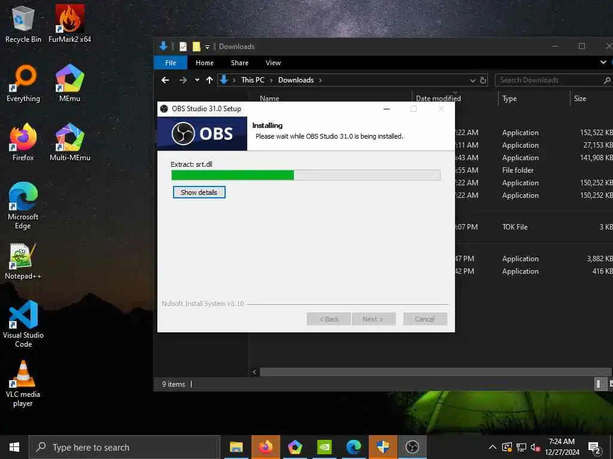Refresh the Downloads folder view
The image size is (613, 459).
click(483, 80)
